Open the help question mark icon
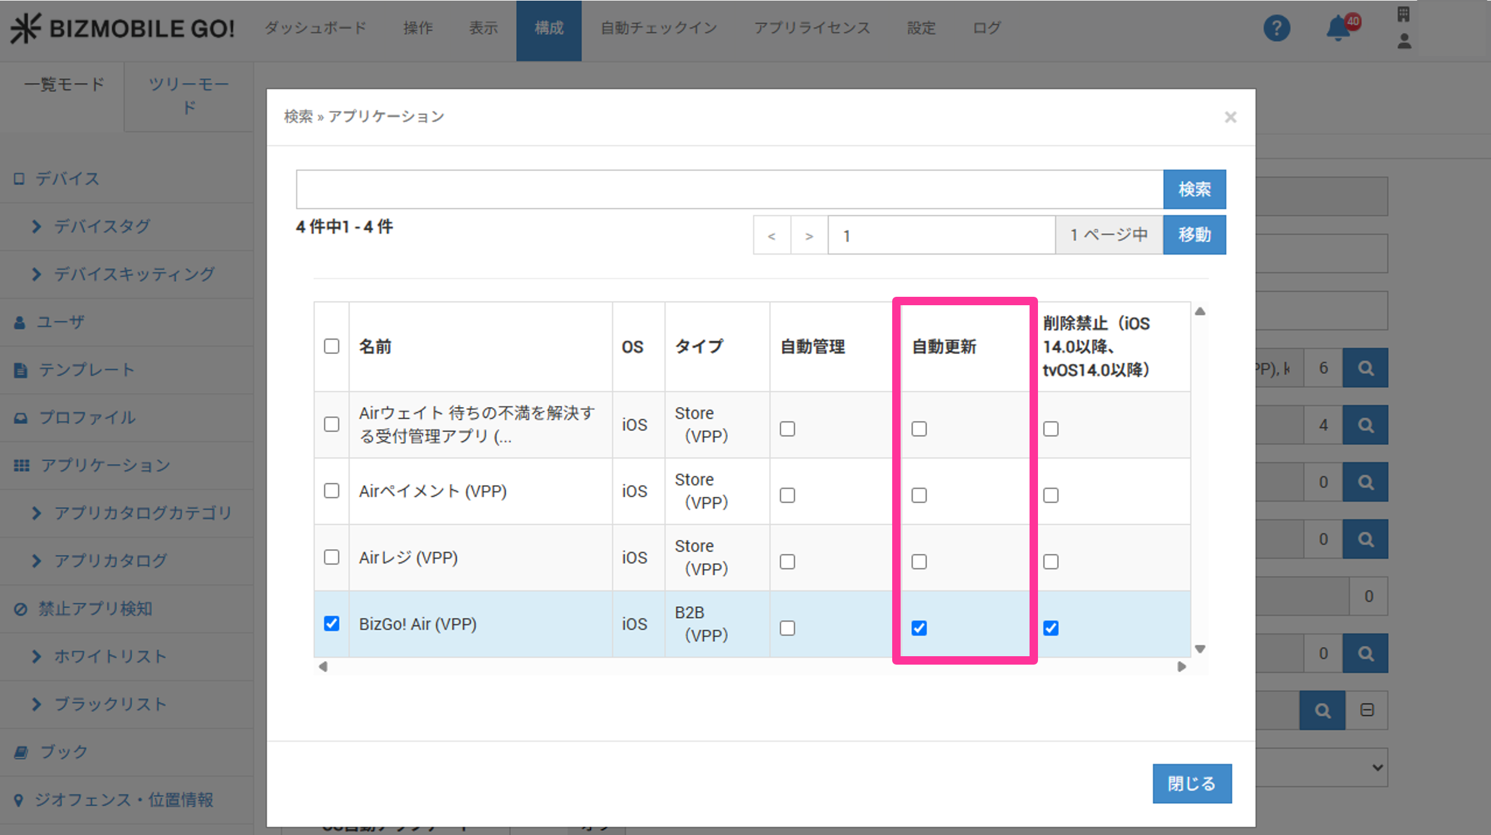Screen dimensions: 1491x835 pyautogui.click(x=1276, y=28)
